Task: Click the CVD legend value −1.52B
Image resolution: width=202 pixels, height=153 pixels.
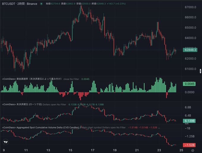Action: 153,128
